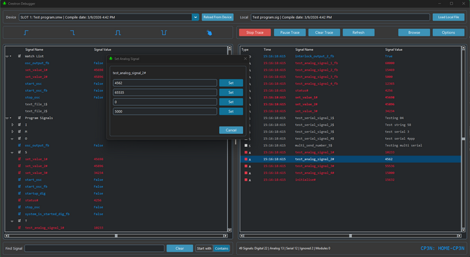Viewport: 470px width, 257px height.
Task: Collapse the S signal group
Action: click(x=13, y=152)
